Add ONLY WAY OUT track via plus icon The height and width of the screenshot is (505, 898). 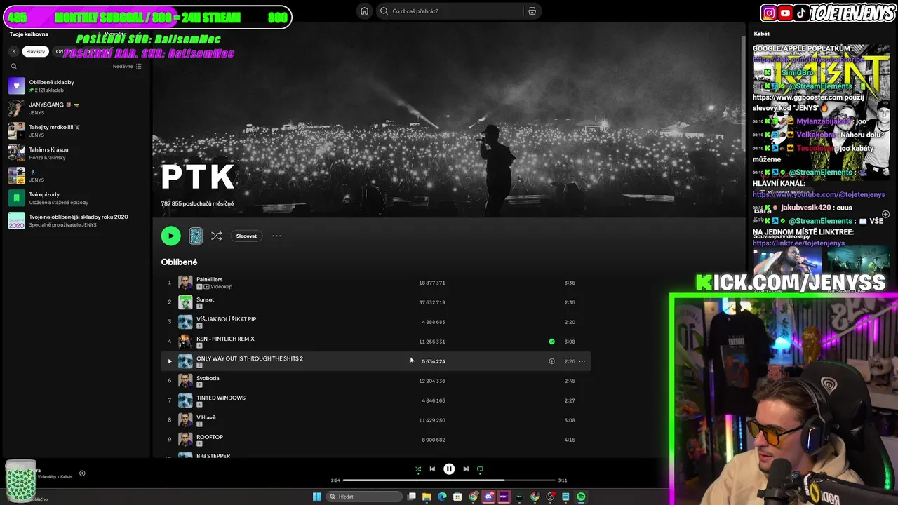point(551,361)
